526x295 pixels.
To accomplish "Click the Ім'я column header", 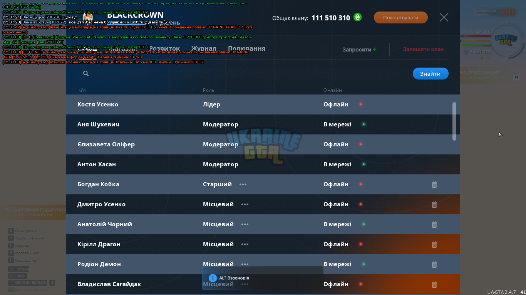I will [82, 90].
